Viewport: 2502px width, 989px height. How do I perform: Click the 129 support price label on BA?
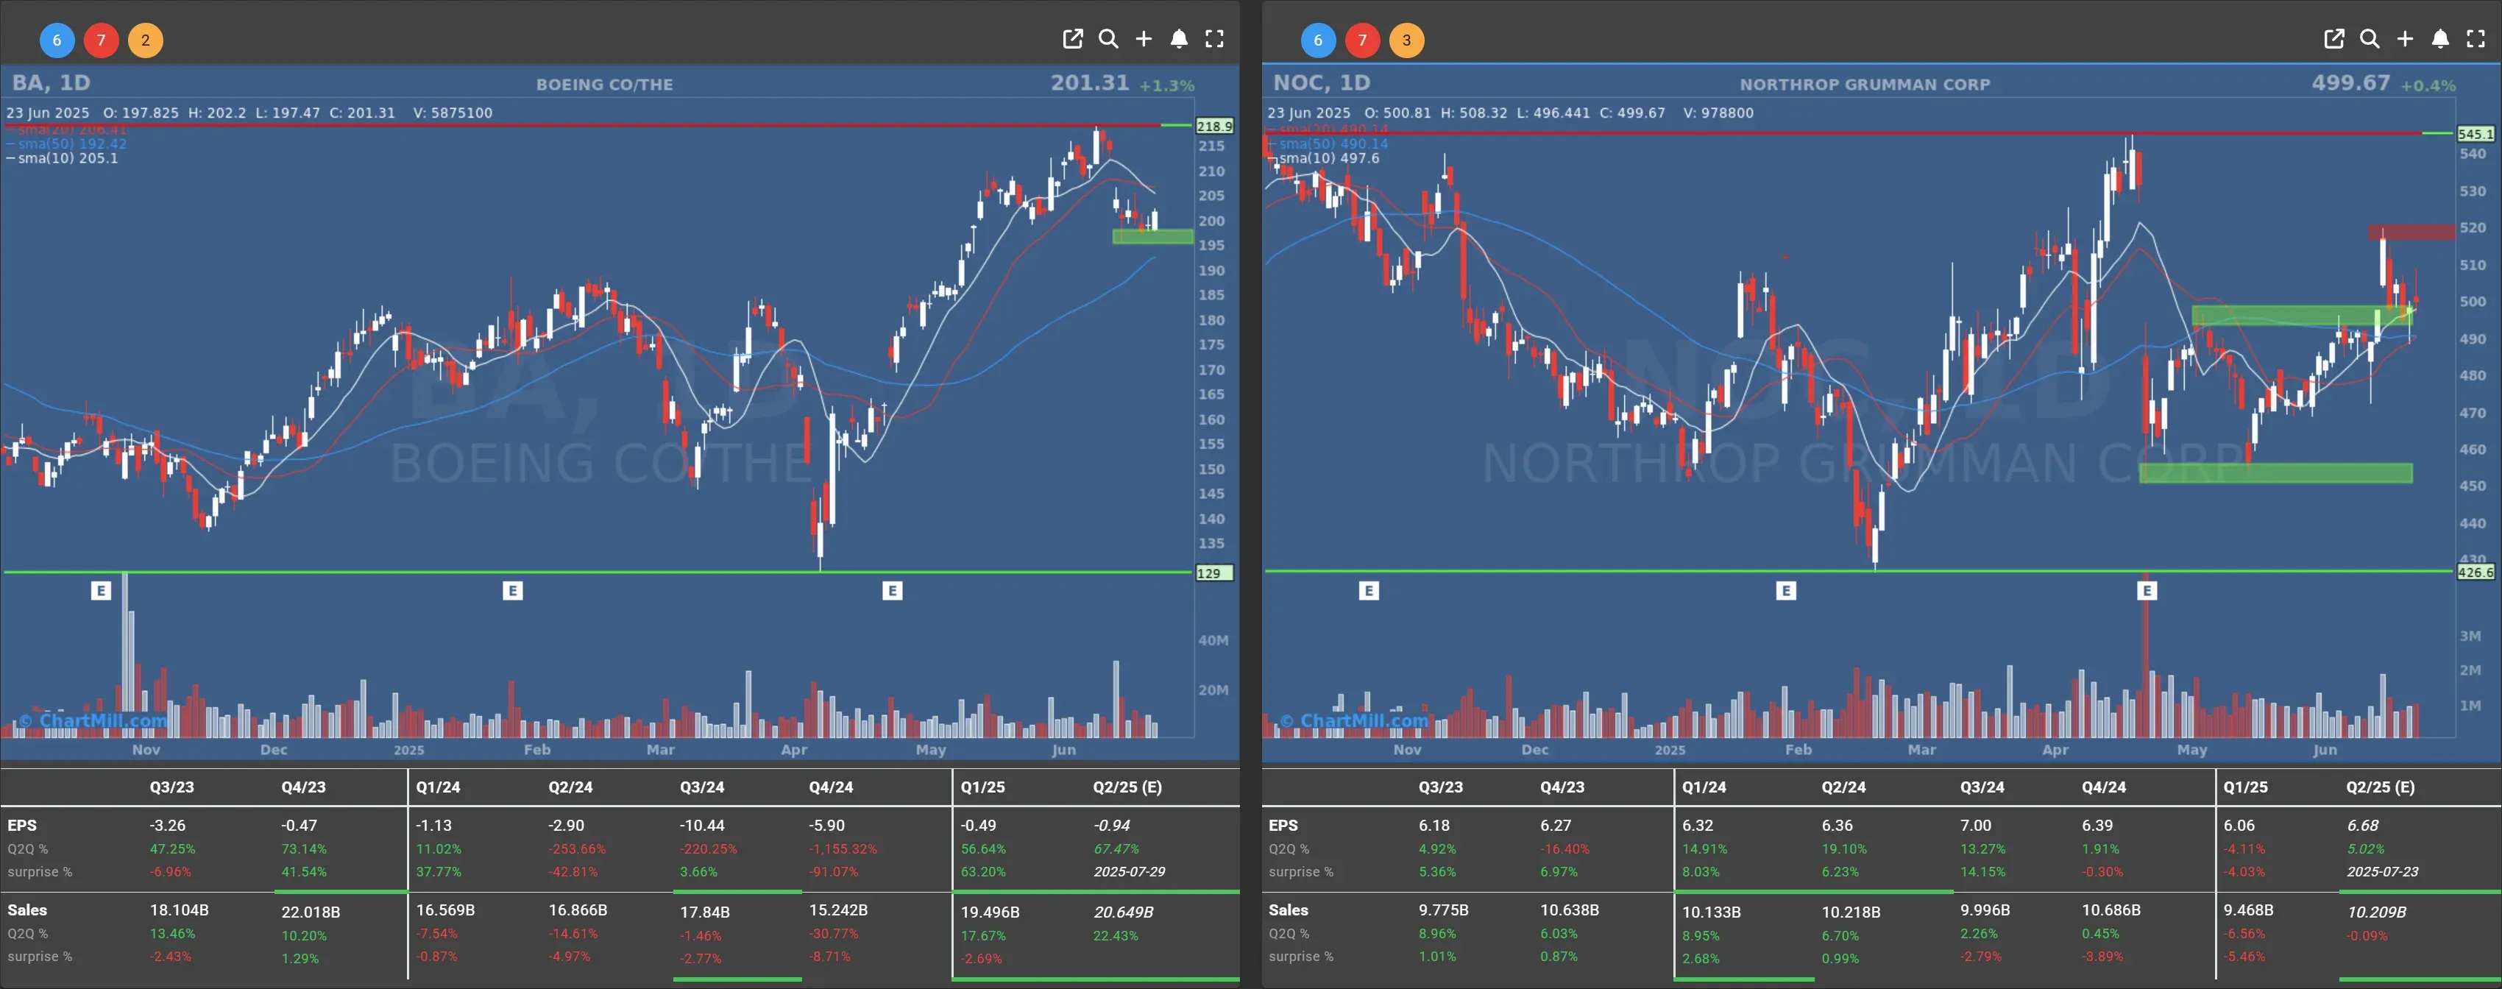coord(1214,573)
